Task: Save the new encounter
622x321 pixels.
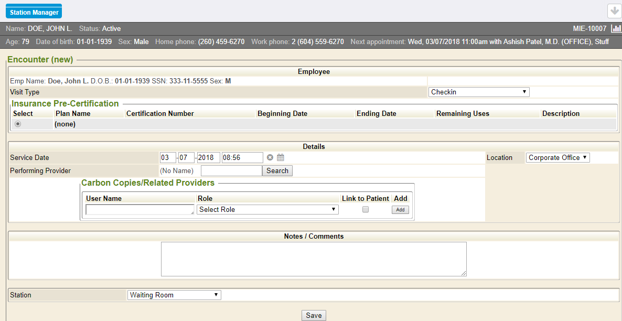Action: [x=314, y=315]
